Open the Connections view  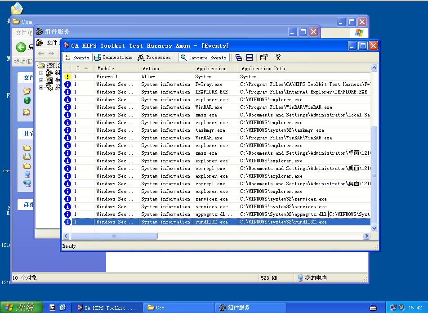click(x=113, y=58)
